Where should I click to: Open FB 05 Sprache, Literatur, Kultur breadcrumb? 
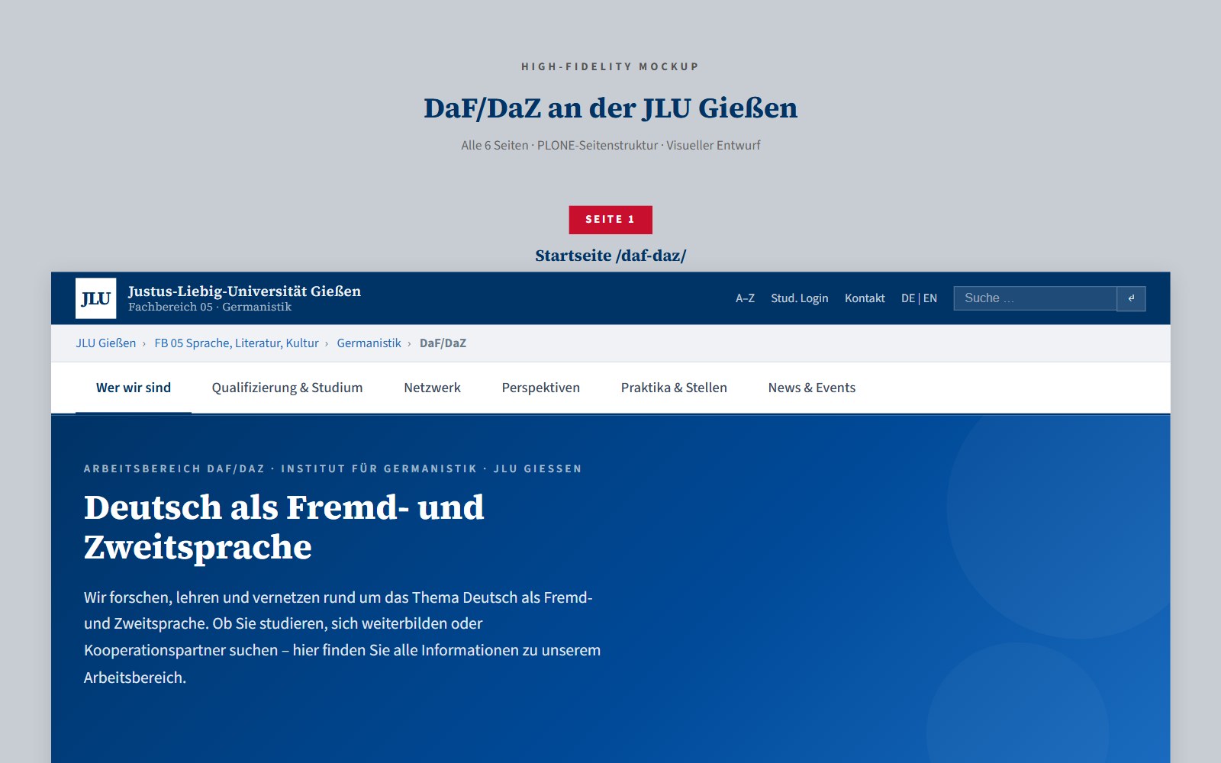coord(237,343)
